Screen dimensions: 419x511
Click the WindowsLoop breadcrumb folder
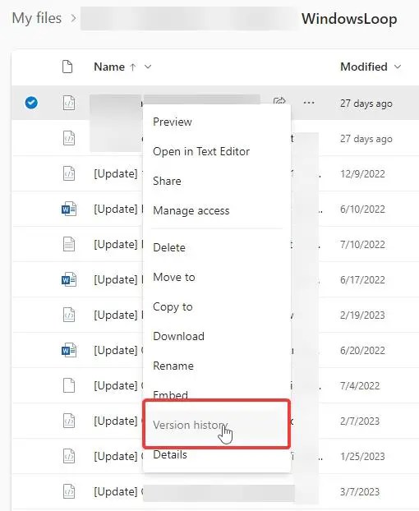pyautogui.click(x=349, y=19)
